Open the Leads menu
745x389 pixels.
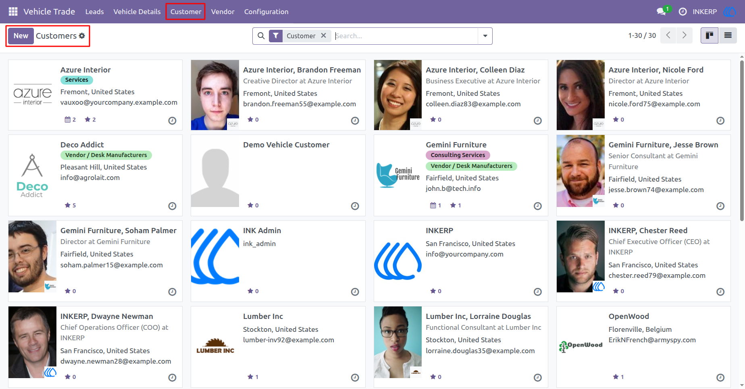94,12
